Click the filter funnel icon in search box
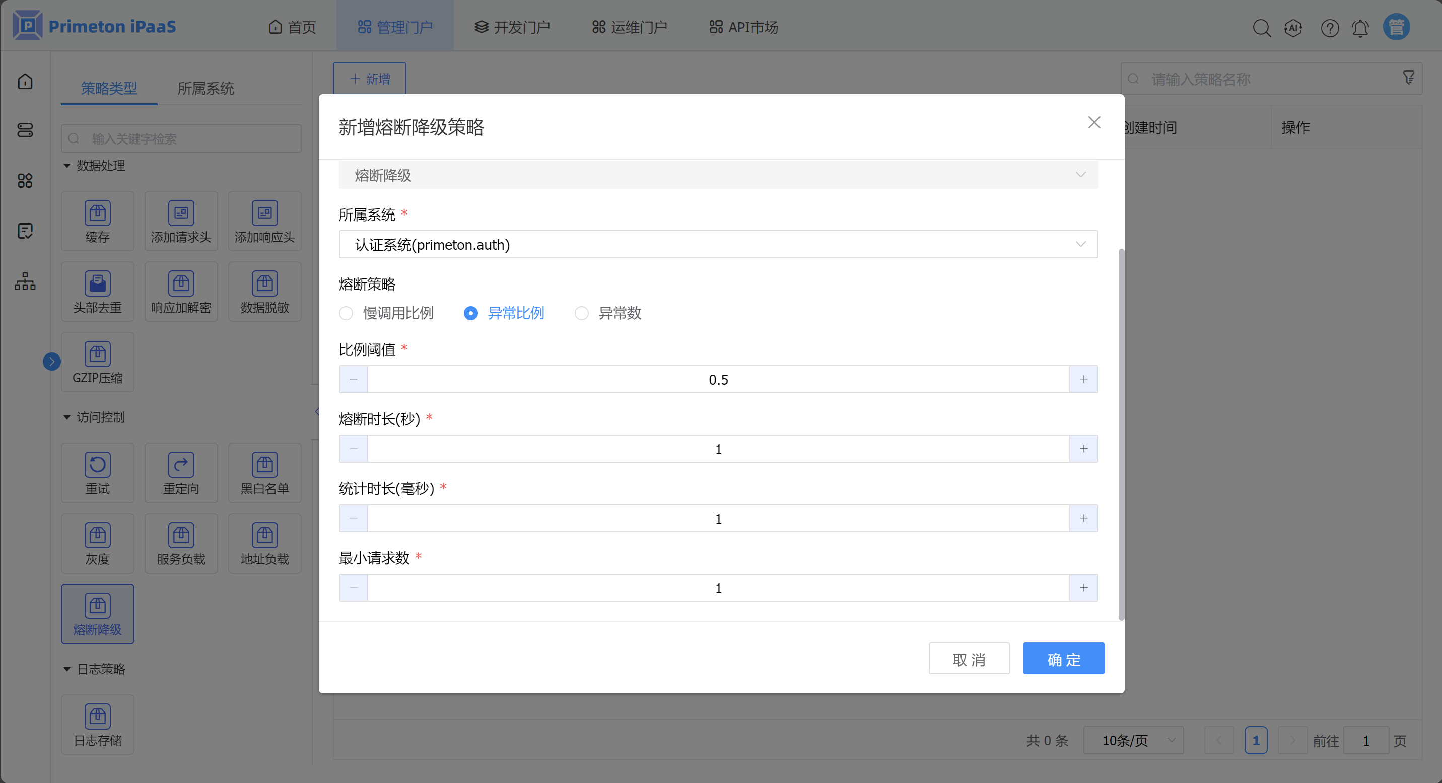Image resolution: width=1442 pixels, height=783 pixels. pos(1408,78)
